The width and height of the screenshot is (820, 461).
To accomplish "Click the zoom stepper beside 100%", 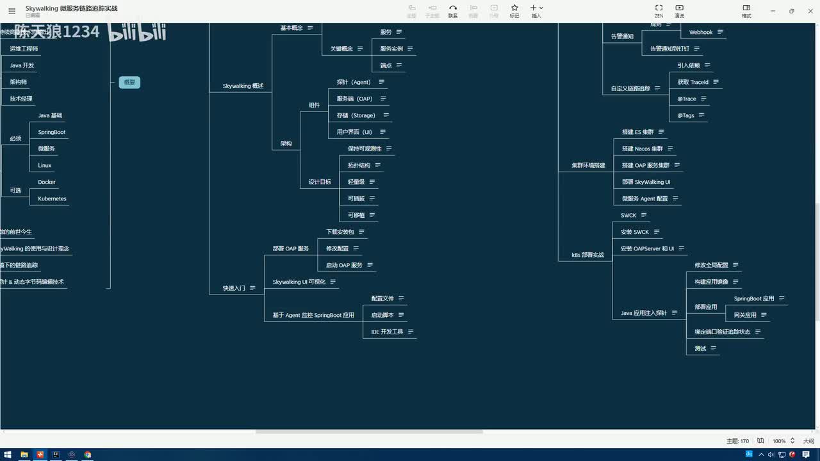I will [792, 441].
